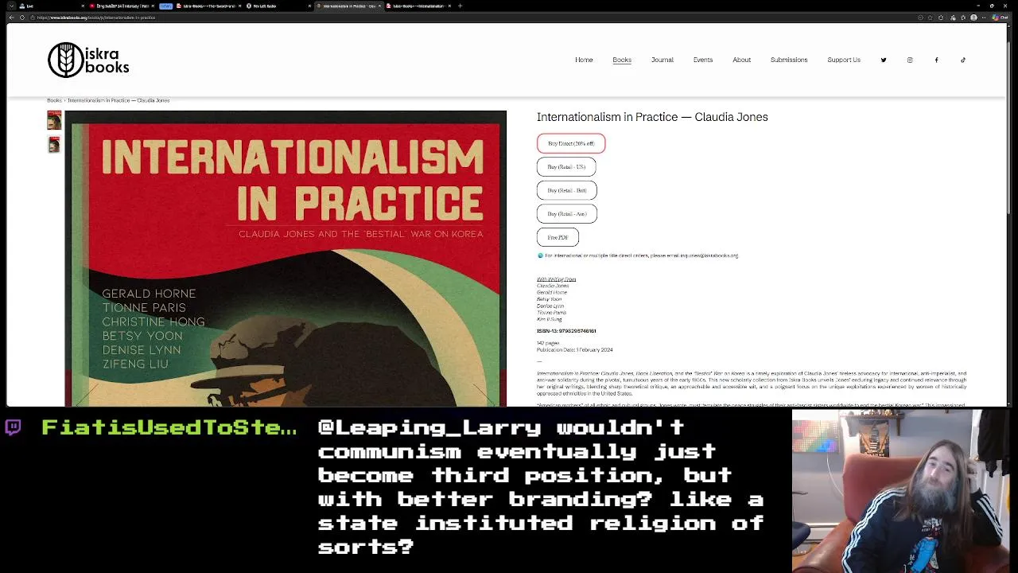Image resolution: width=1018 pixels, height=573 pixels.
Task: Select the Internationalism in Practice tab
Action: pyautogui.click(x=348, y=6)
